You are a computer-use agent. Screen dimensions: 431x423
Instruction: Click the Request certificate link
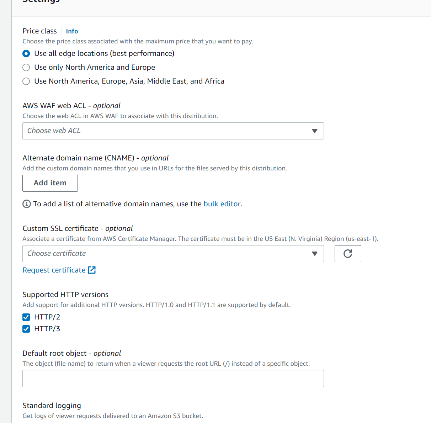pyautogui.click(x=53, y=270)
